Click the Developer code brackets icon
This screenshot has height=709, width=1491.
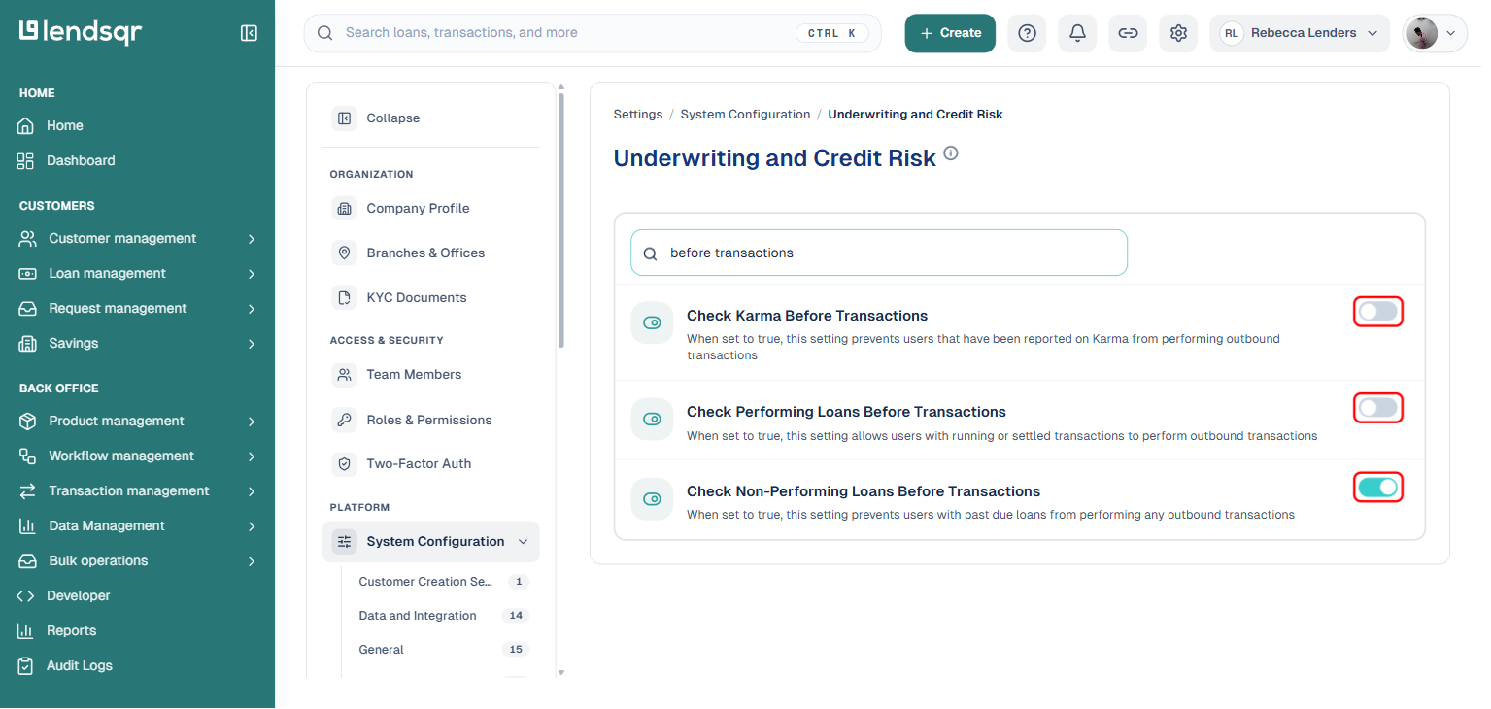click(26, 596)
